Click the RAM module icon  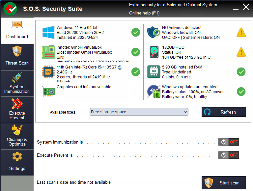point(154,72)
